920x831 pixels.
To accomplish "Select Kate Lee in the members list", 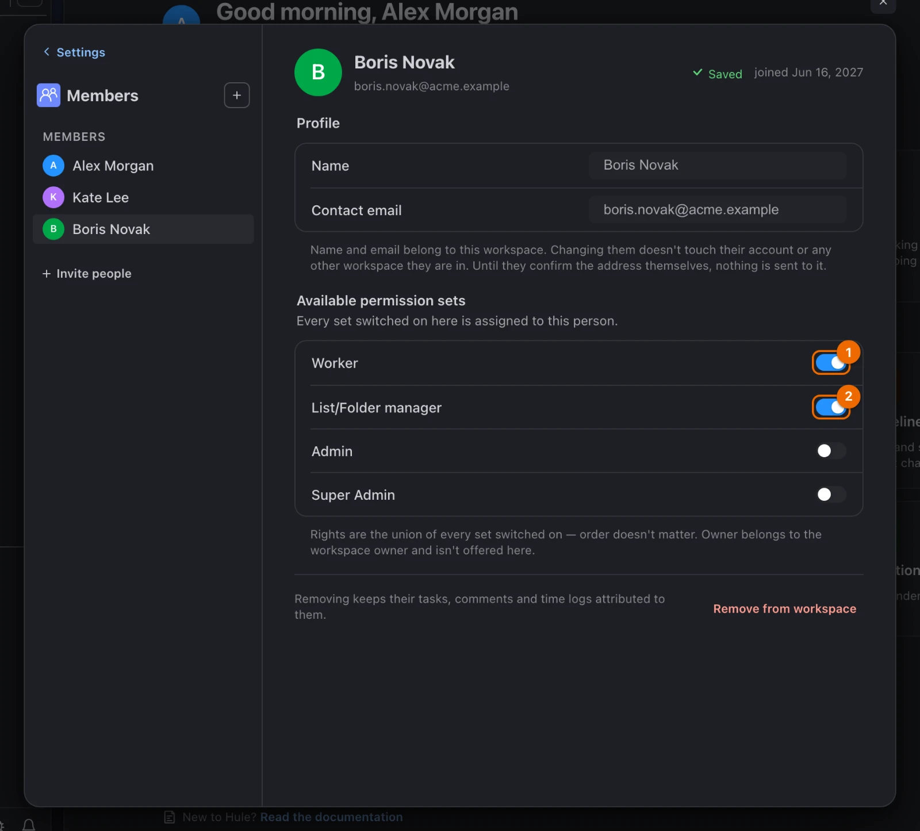I will coord(143,197).
